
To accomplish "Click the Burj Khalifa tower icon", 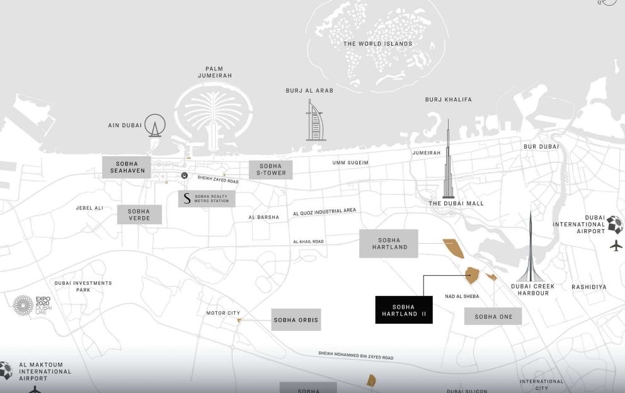I will (449, 159).
